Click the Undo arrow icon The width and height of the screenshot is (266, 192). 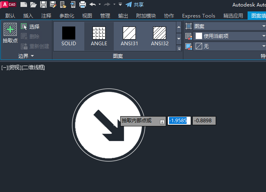92,4
